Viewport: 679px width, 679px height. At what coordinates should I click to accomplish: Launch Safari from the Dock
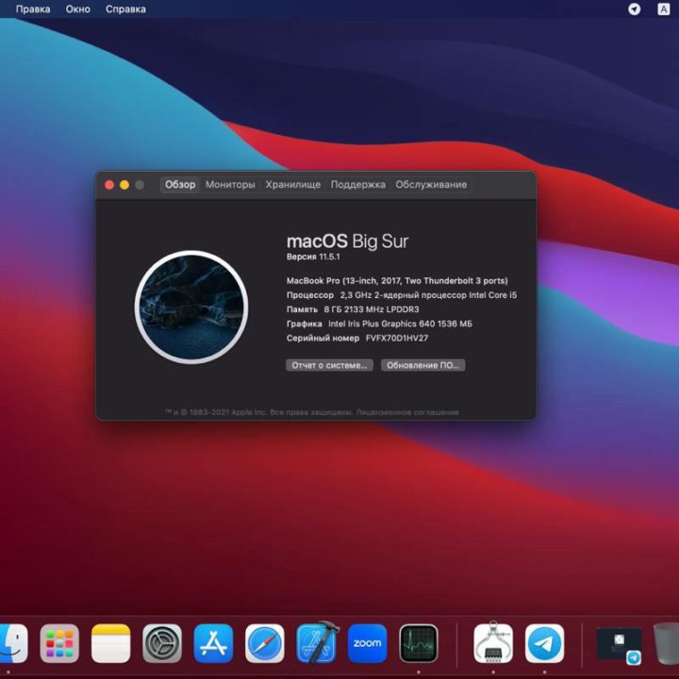tap(265, 643)
